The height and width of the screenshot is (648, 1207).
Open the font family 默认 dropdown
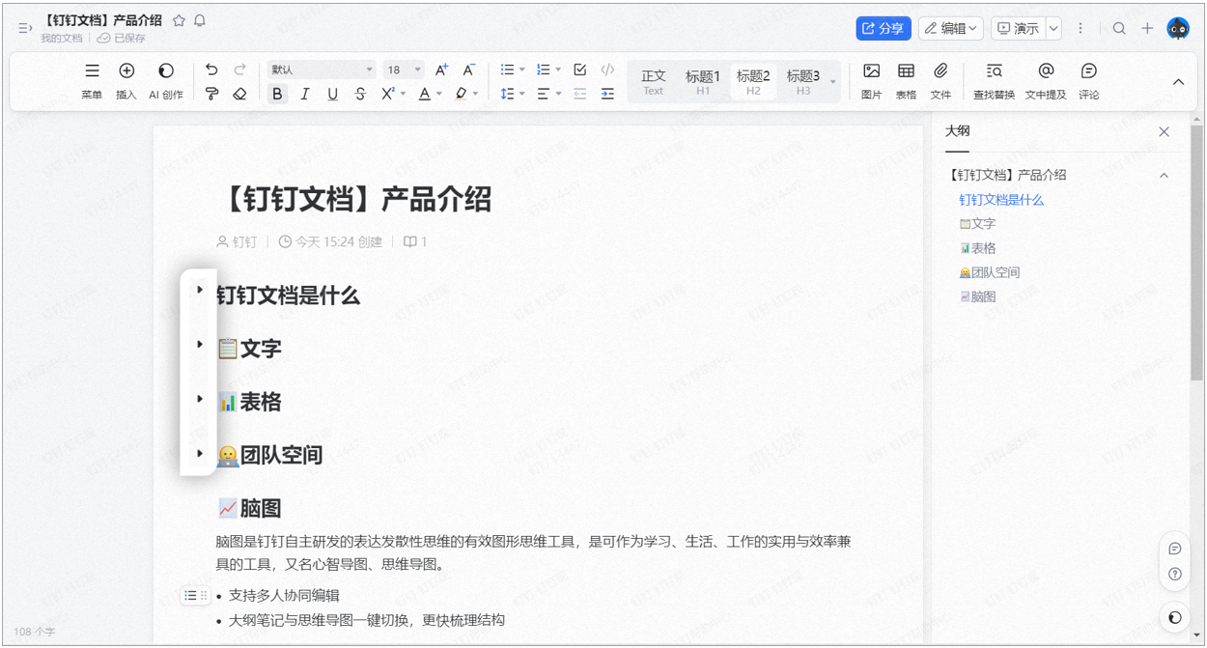[322, 70]
